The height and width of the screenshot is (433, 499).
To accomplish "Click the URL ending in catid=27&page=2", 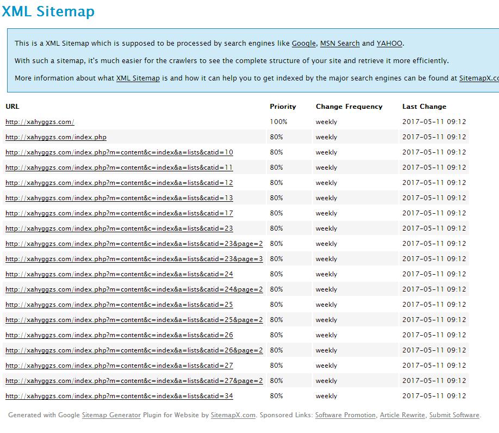I will coord(134,381).
